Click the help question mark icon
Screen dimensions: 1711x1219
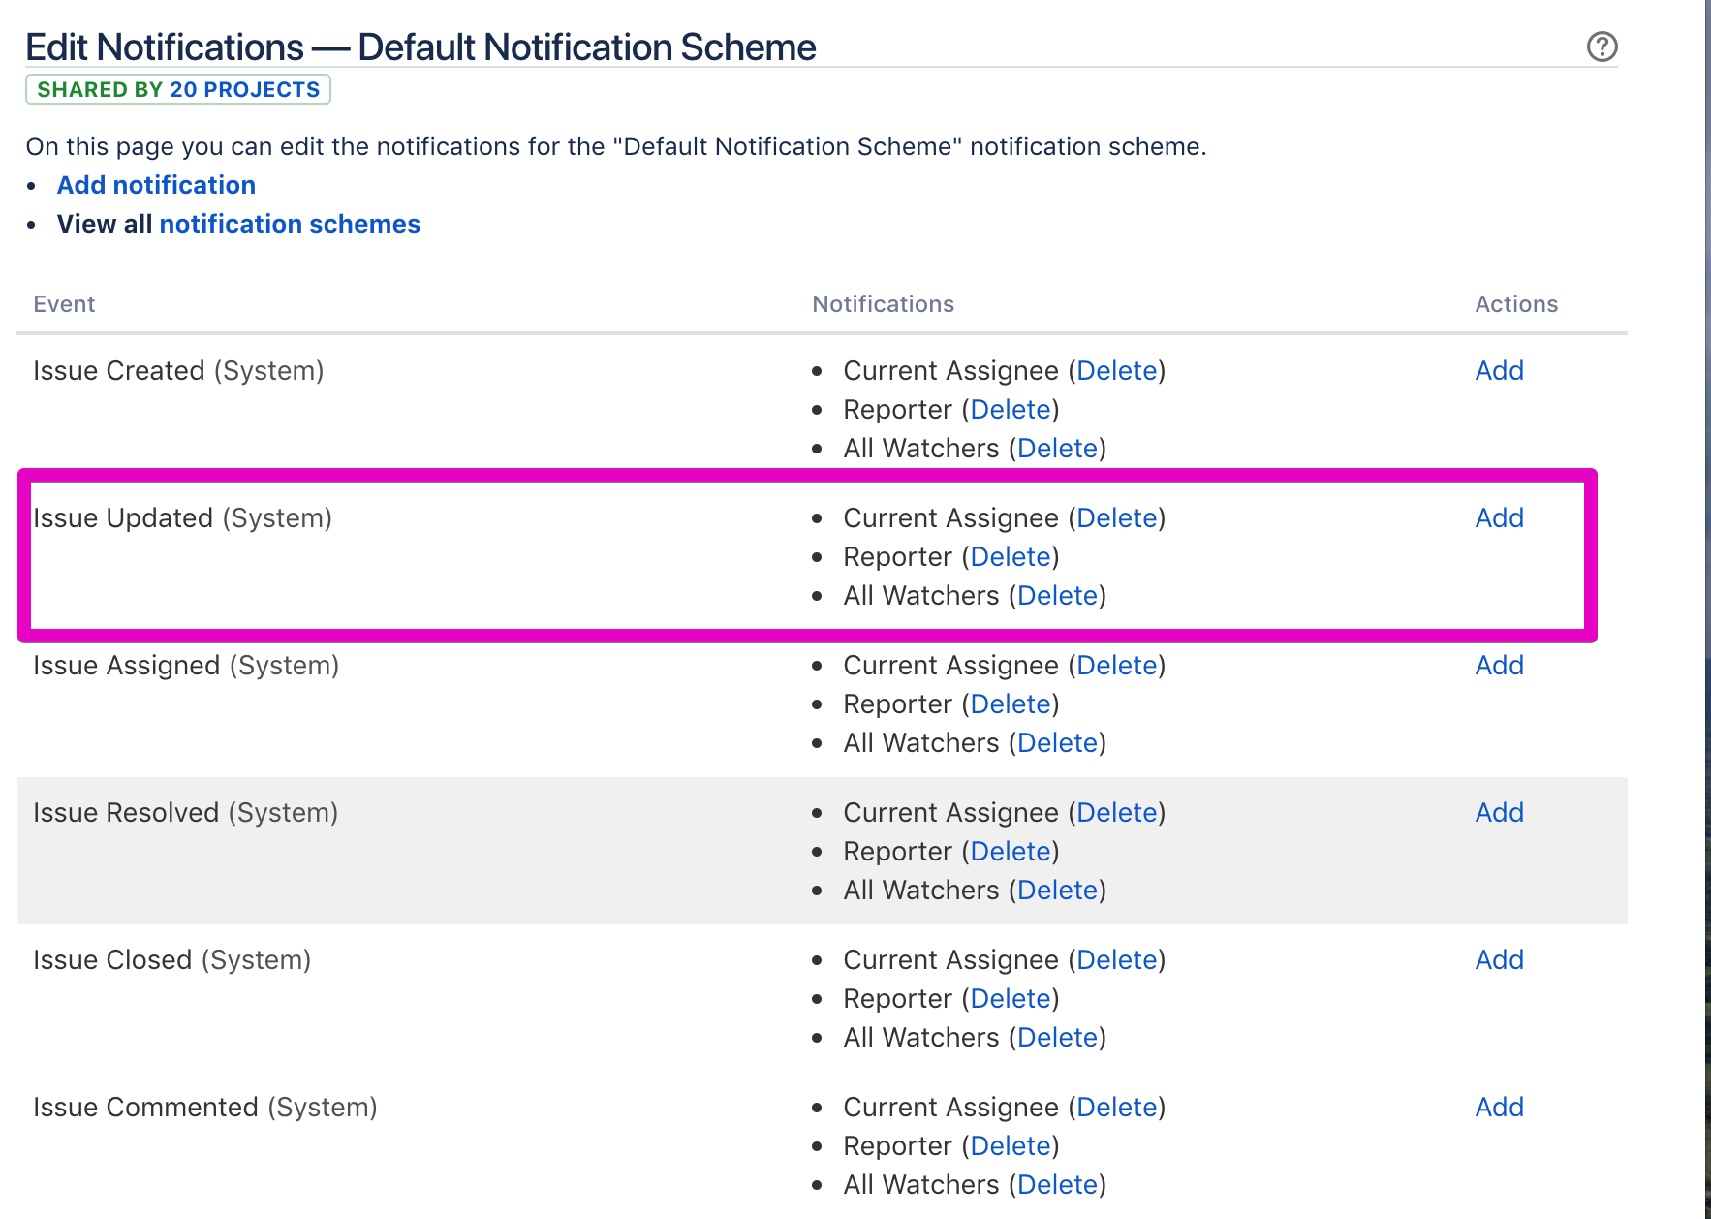1602,47
